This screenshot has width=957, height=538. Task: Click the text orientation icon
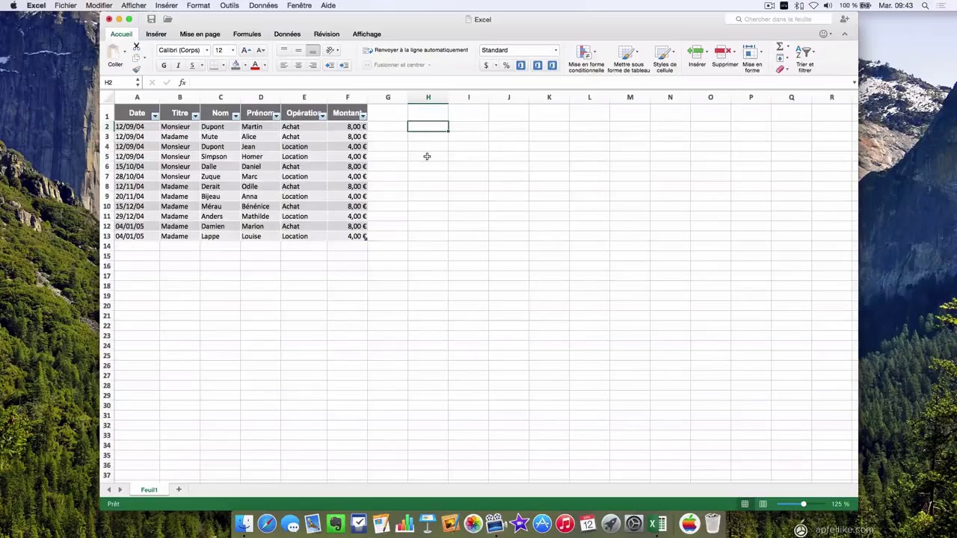click(330, 50)
